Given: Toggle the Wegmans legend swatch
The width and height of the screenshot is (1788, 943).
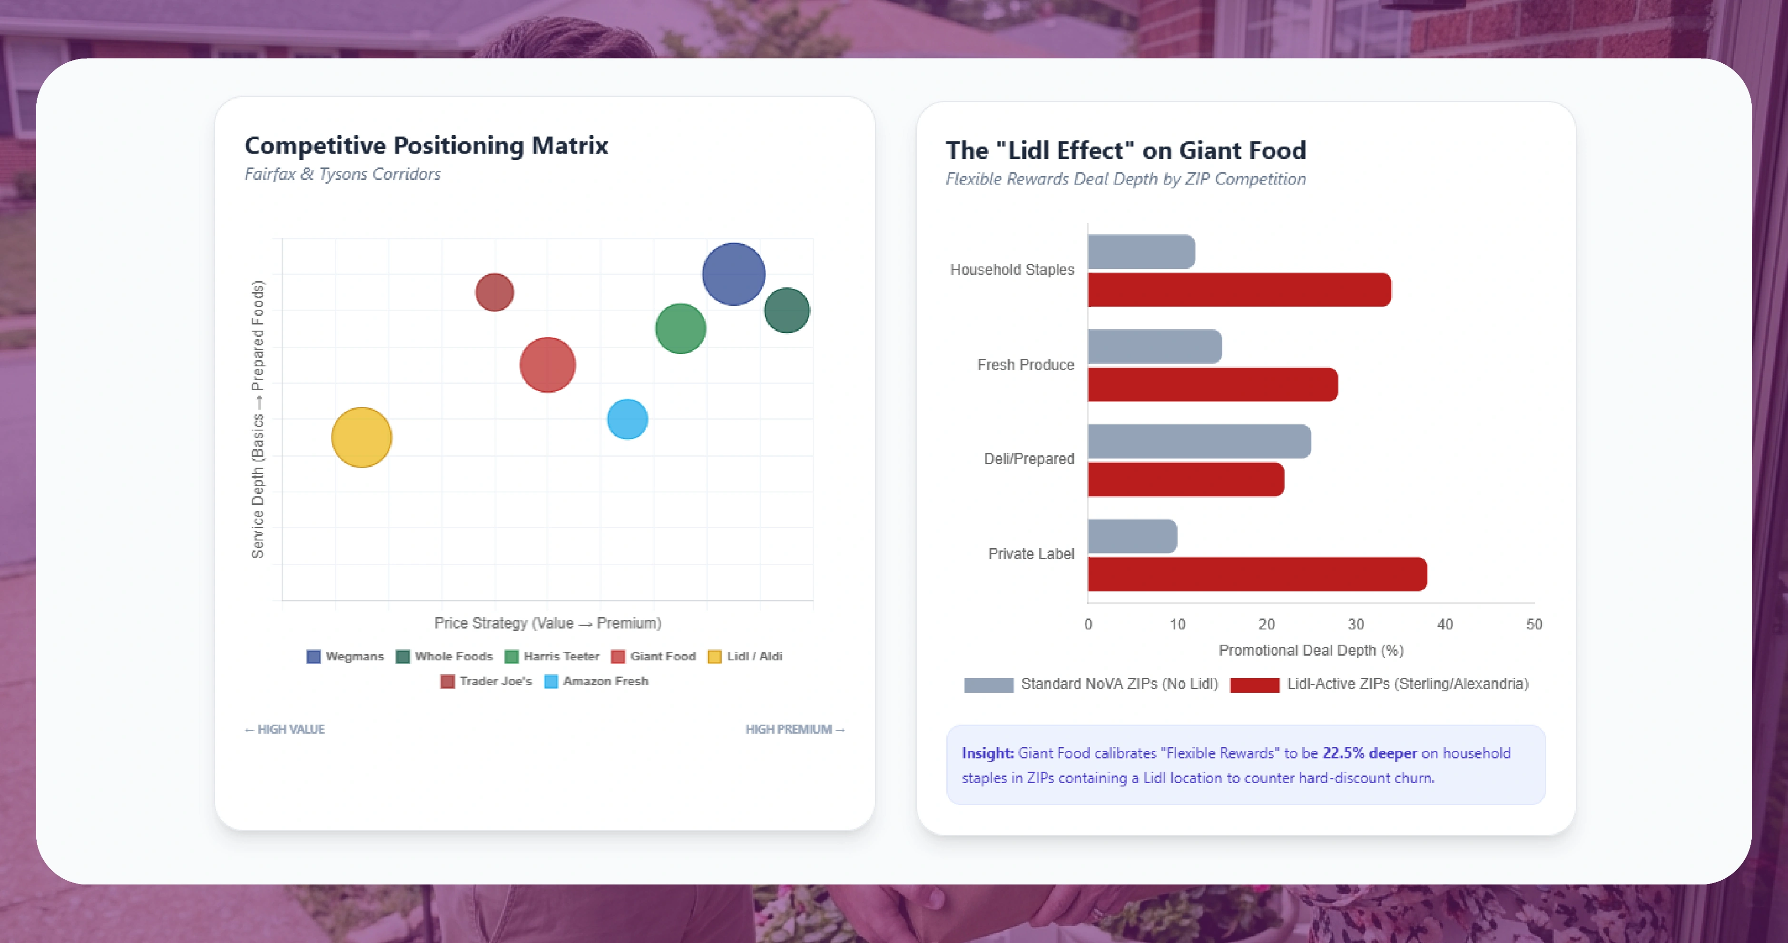Looking at the screenshot, I should click(314, 657).
